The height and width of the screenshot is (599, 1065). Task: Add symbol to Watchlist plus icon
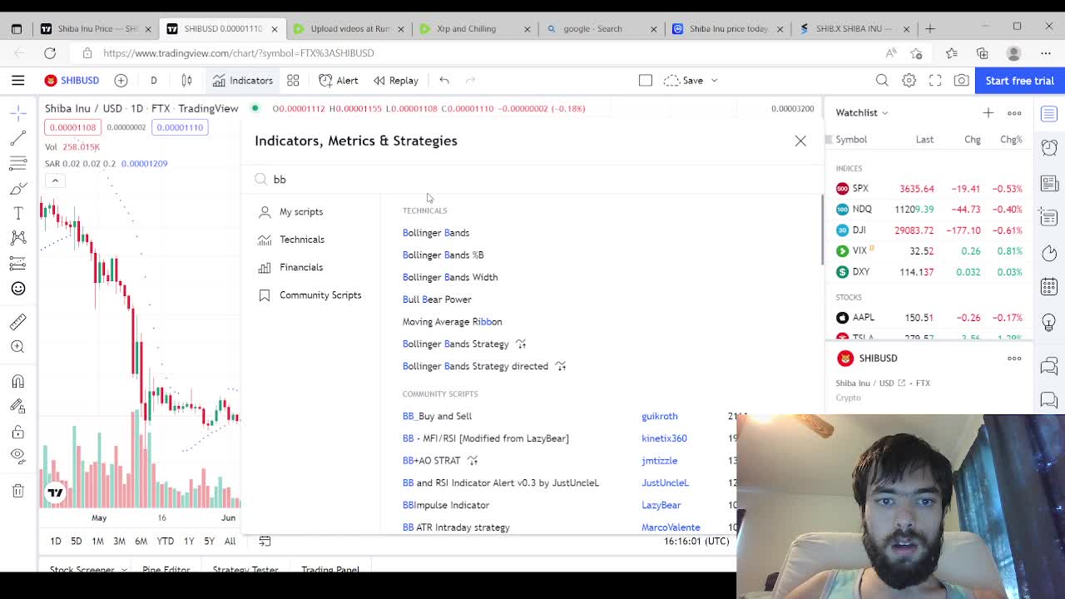tap(988, 112)
